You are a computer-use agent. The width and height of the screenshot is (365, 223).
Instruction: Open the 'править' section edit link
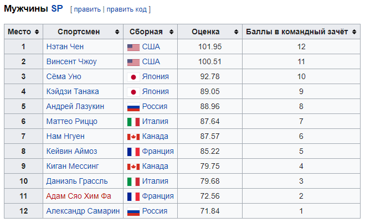point(88,9)
